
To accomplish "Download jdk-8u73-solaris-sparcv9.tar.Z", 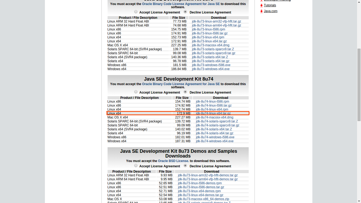I will pos(213,49).
